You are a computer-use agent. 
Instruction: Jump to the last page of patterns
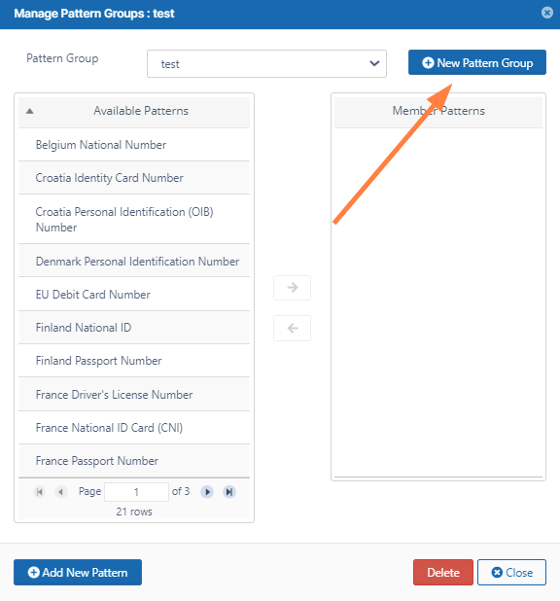pyautogui.click(x=229, y=492)
